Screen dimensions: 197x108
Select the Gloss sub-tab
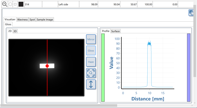(8, 24)
